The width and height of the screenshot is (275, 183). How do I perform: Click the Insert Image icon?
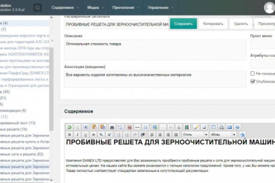click(155, 127)
